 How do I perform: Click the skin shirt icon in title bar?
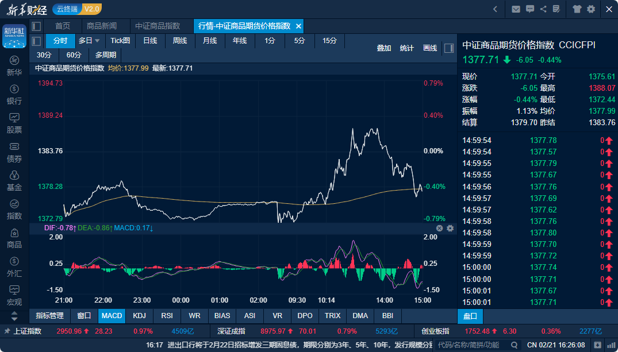tap(577, 9)
